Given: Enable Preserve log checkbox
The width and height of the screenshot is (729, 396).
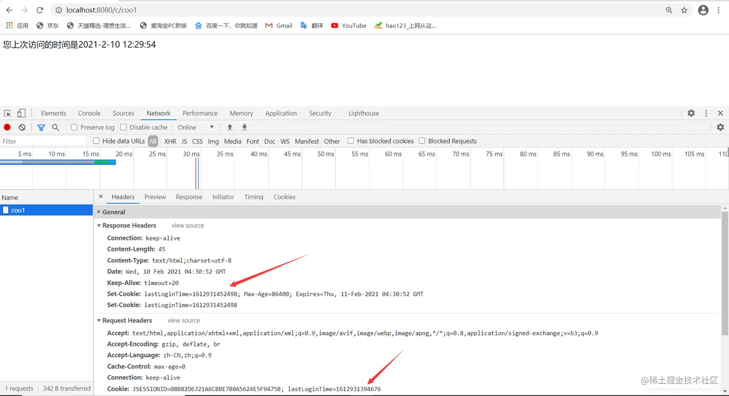Looking at the screenshot, I should 74,127.
